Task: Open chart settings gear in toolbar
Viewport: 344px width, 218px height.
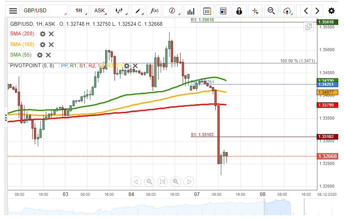Action: [x=331, y=11]
